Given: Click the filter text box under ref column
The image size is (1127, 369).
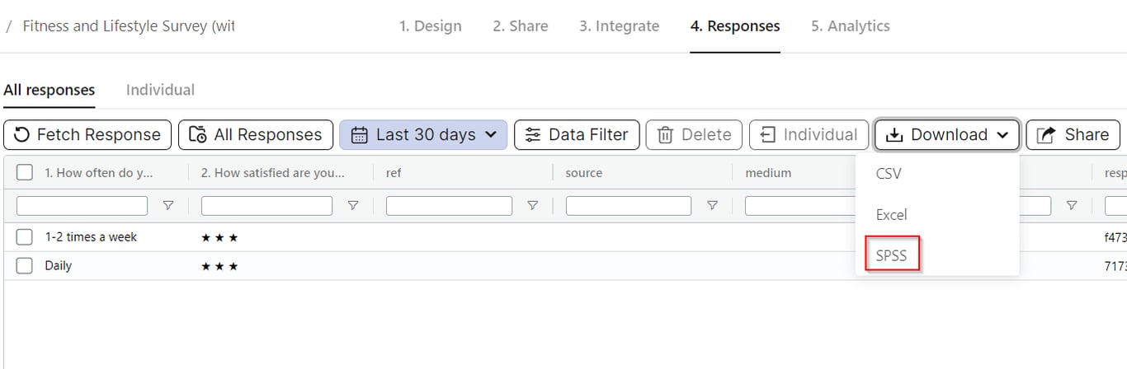Looking at the screenshot, I should 449,206.
